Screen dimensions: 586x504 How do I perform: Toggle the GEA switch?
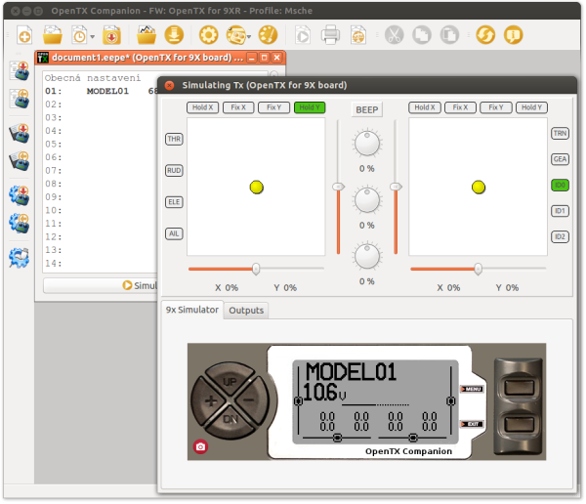[560, 158]
